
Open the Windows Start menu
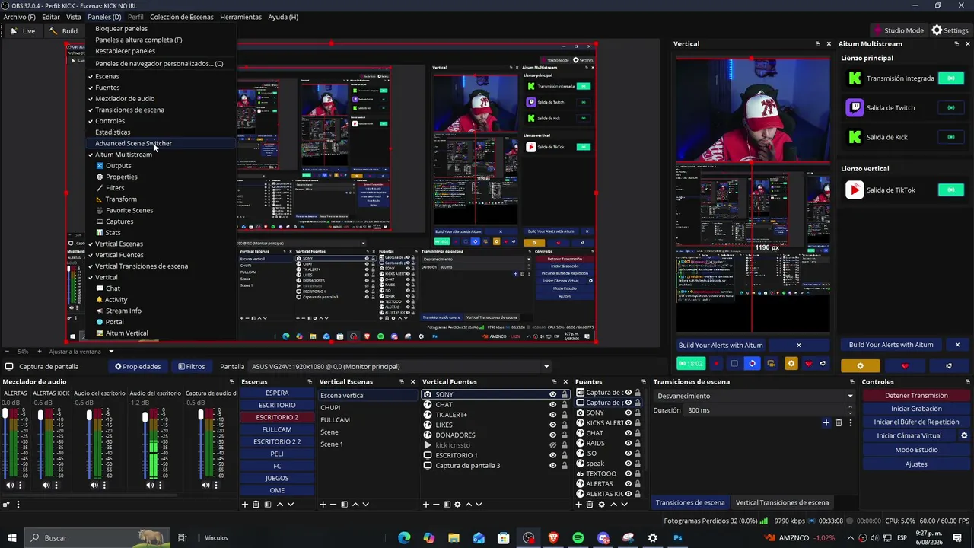click(x=12, y=538)
